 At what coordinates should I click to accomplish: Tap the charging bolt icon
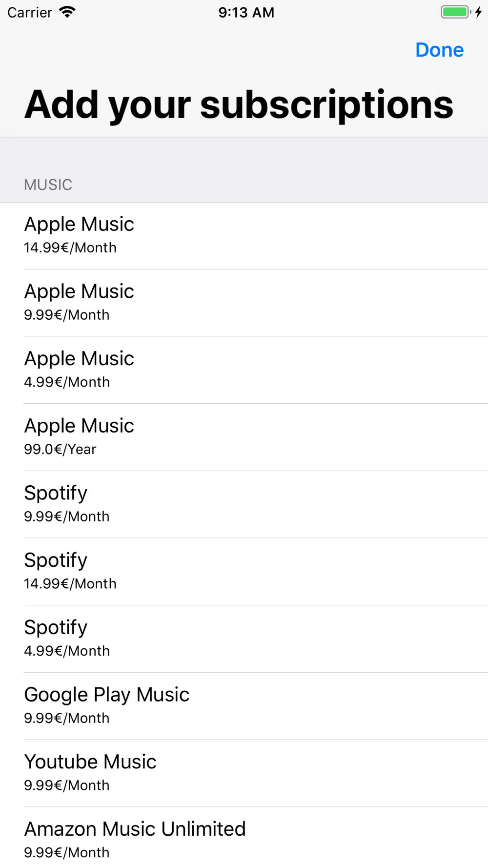pos(479,12)
